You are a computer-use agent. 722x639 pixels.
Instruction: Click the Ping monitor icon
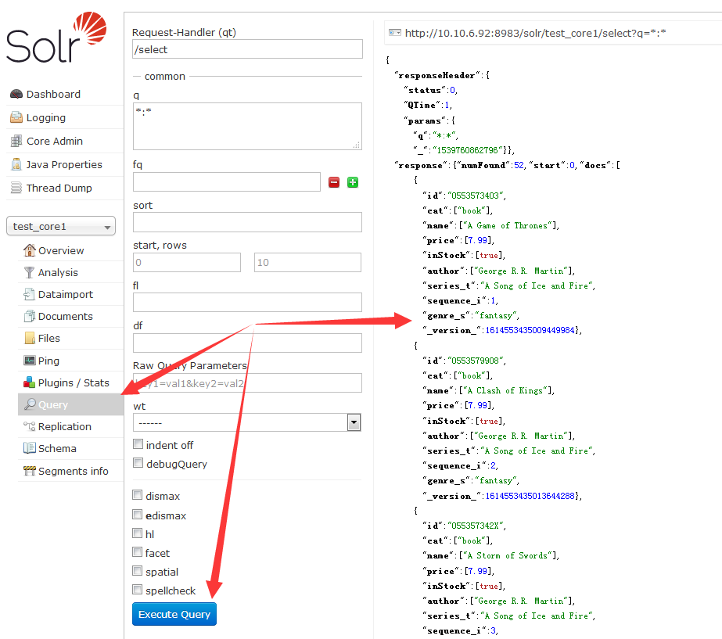(30, 361)
